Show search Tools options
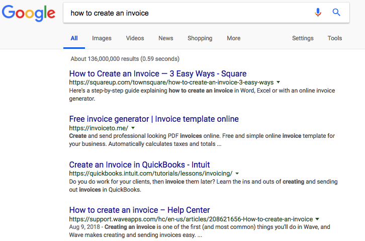 [335, 38]
